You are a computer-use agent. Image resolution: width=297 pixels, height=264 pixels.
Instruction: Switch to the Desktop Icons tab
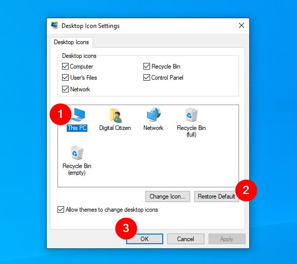tap(71, 42)
